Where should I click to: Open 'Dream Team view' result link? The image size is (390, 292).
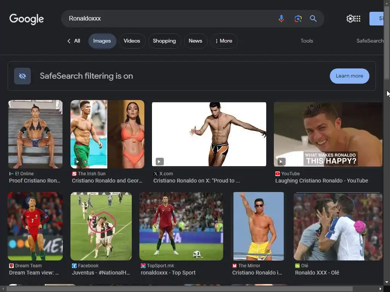[34, 273]
